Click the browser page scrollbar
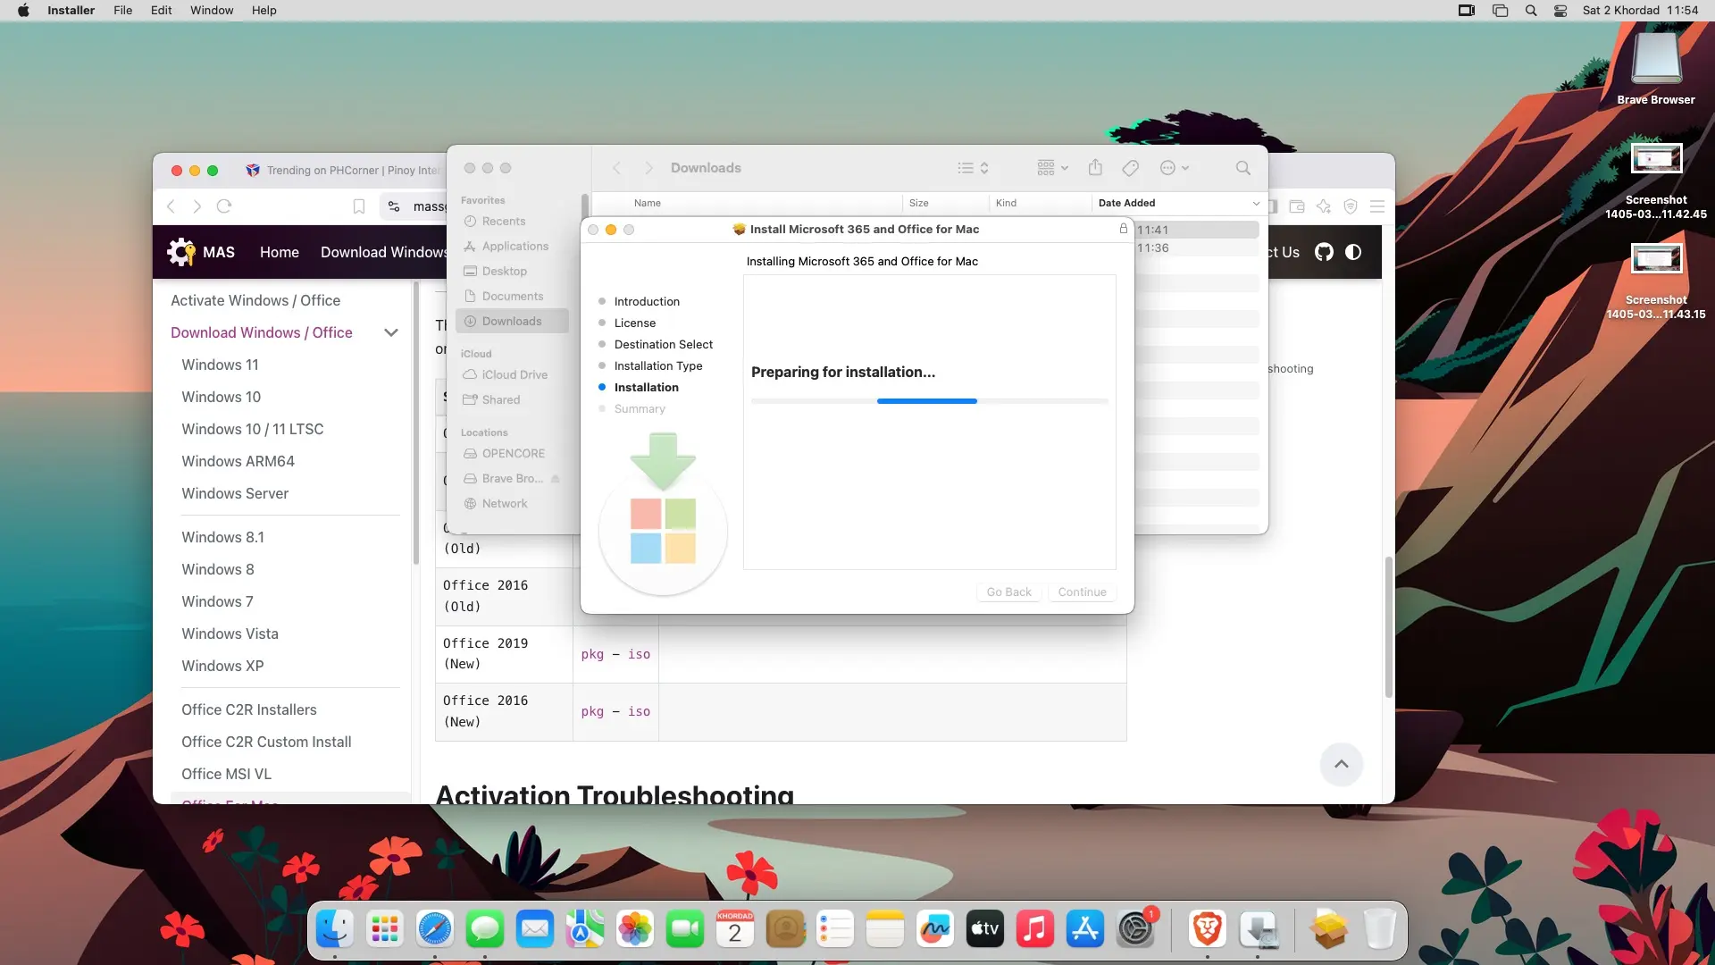 click(x=1388, y=626)
